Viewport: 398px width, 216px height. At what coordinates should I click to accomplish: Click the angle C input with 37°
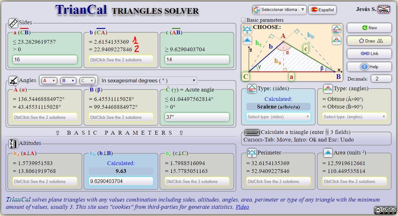click(197, 117)
